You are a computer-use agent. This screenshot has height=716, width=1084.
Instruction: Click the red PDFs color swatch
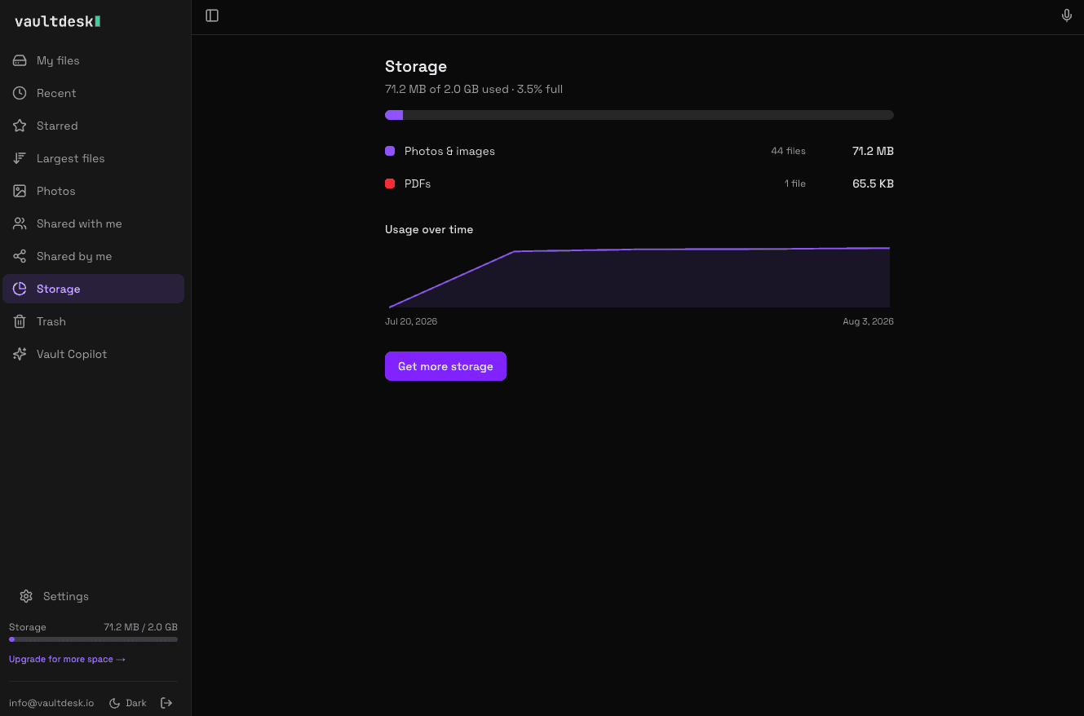coord(390,183)
